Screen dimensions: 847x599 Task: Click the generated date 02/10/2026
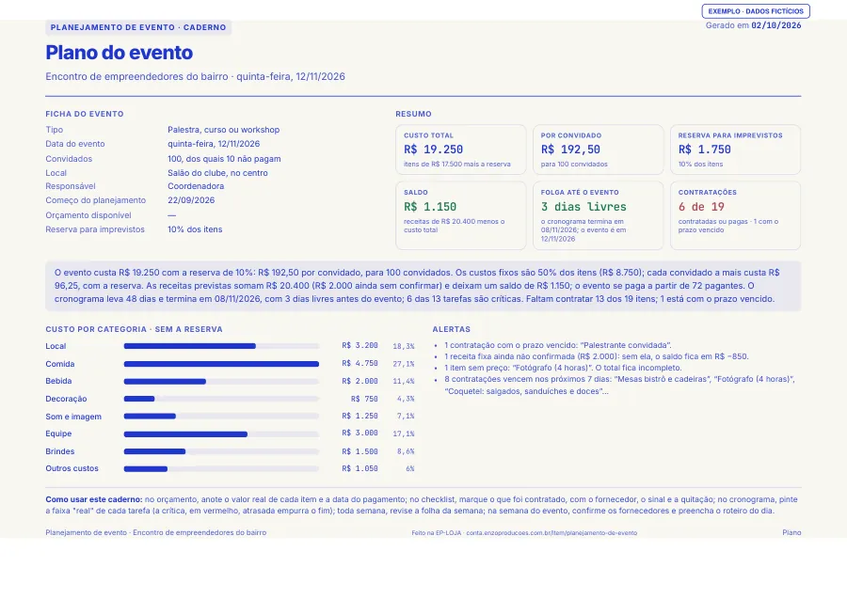tap(776, 25)
